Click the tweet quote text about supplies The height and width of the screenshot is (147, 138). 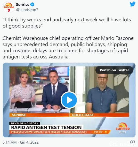click(x=67, y=23)
